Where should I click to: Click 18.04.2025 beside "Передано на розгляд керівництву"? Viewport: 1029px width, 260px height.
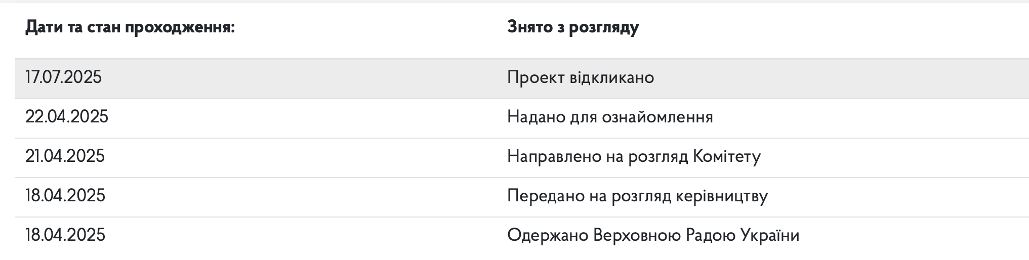coord(65,195)
